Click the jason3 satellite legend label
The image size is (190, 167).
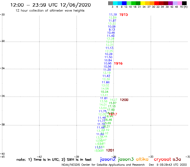126,159
